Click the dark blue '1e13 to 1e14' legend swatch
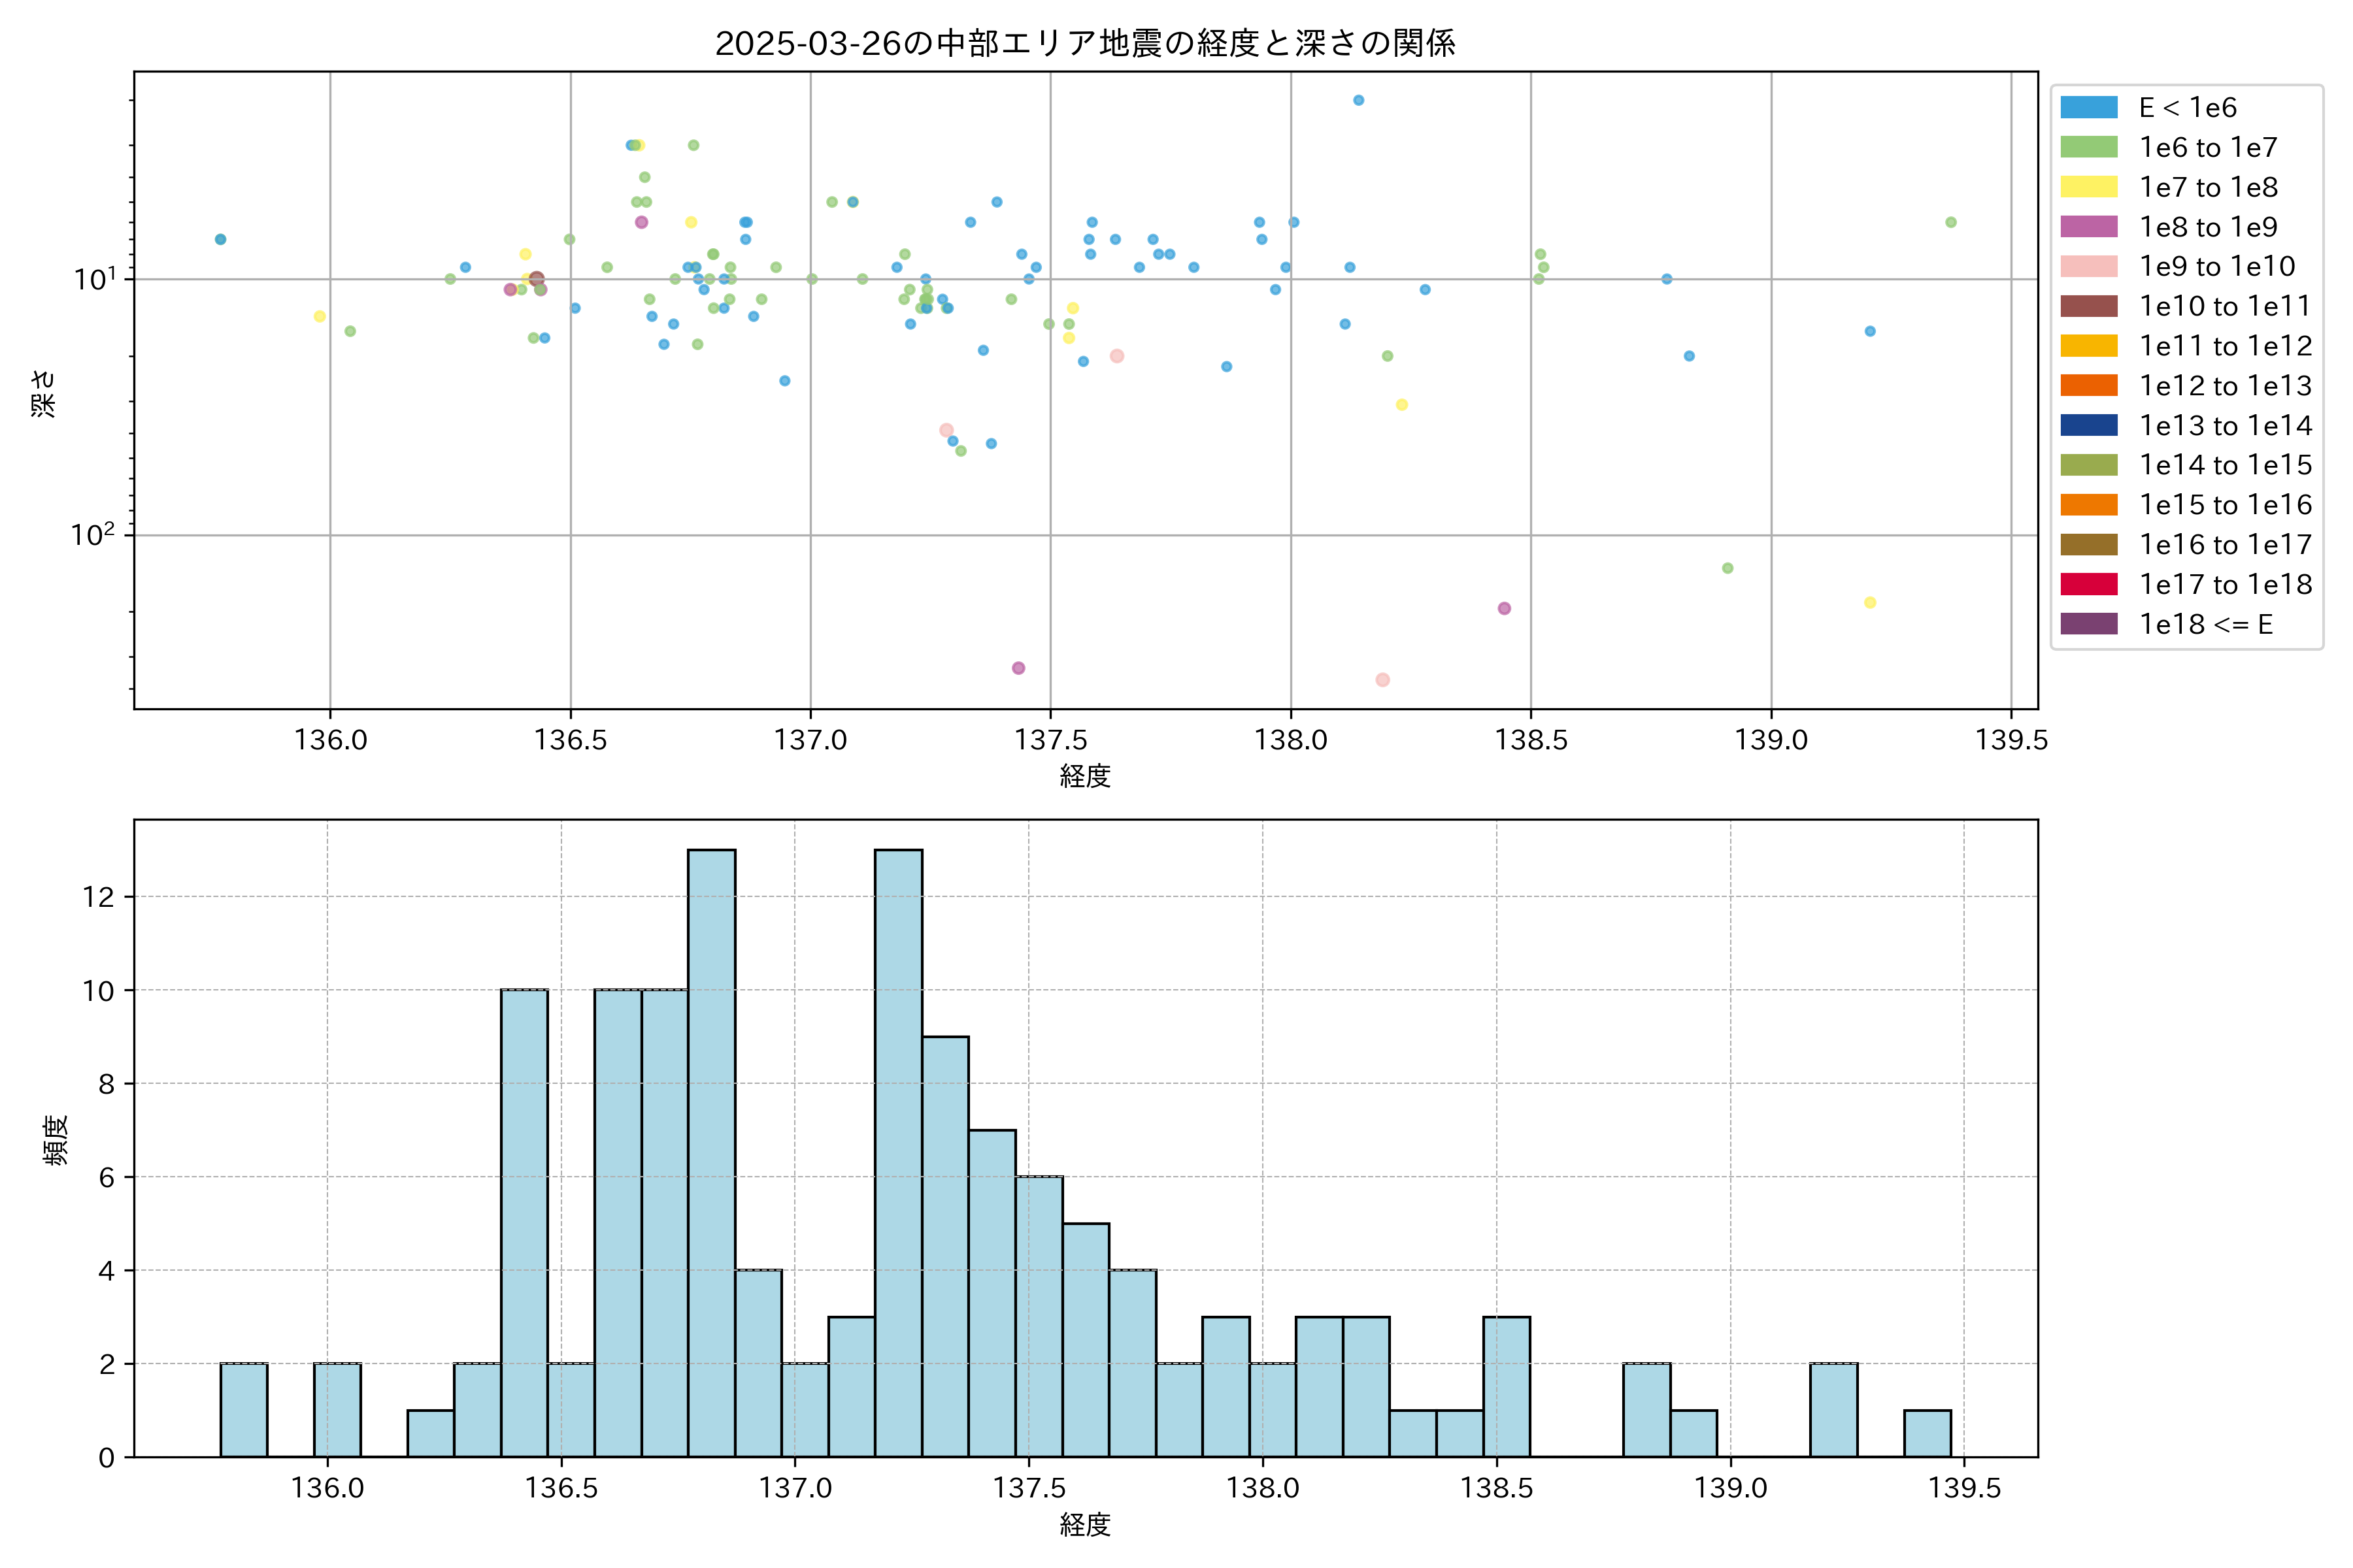The image size is (2353, 1568). pos(2088,425)
